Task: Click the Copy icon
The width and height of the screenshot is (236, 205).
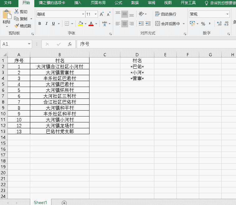Action: pyautogui.click(x=16, y=19)
